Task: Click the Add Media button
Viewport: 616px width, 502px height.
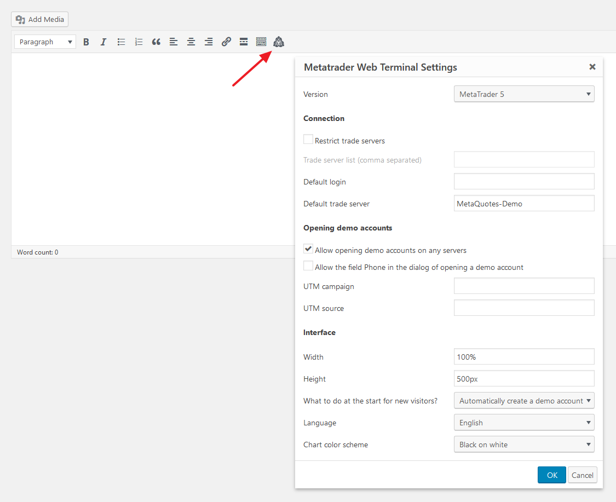Action: (x=39, y=19)
